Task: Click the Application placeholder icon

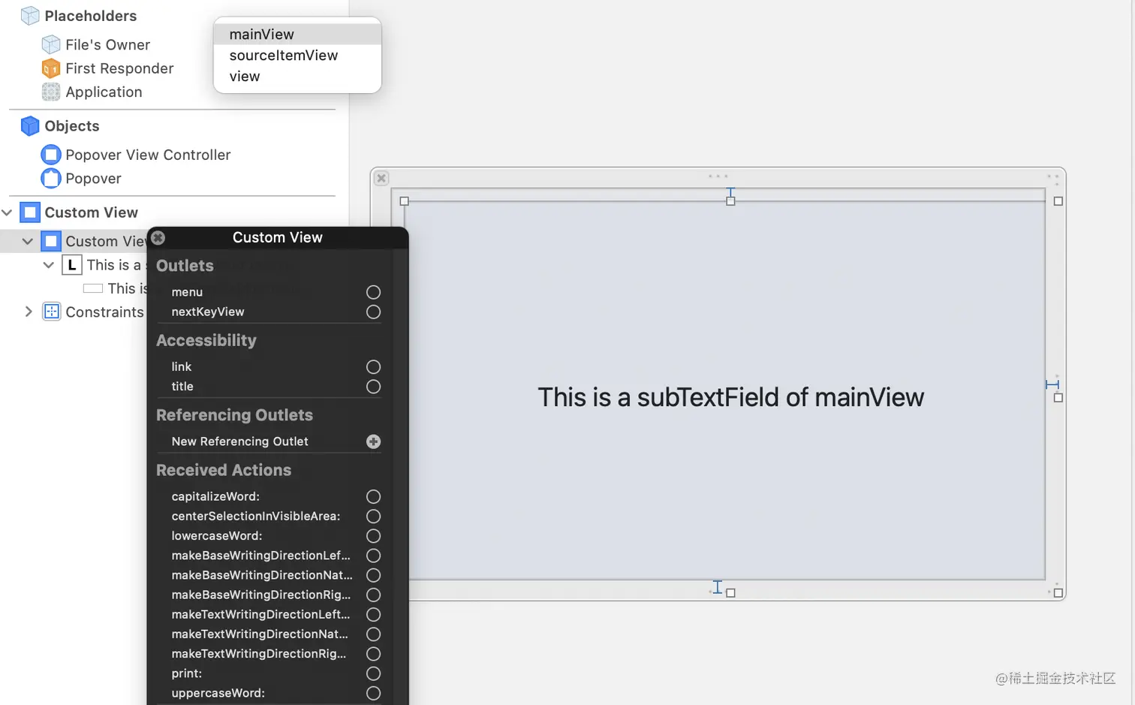Action: 51,92
